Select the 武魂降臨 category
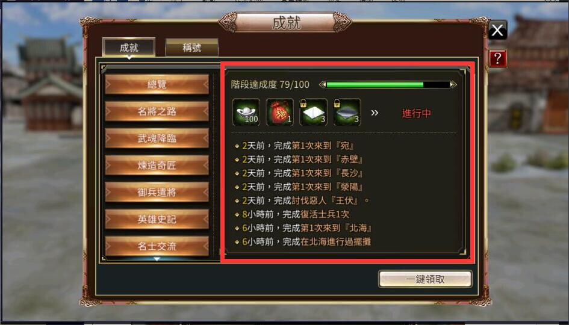 click(x=157, y=138)
